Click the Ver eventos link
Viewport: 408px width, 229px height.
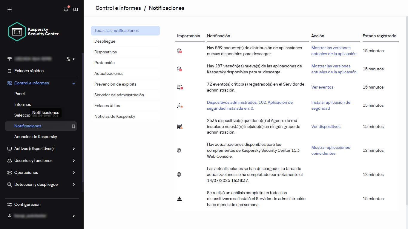click(322, 87)
